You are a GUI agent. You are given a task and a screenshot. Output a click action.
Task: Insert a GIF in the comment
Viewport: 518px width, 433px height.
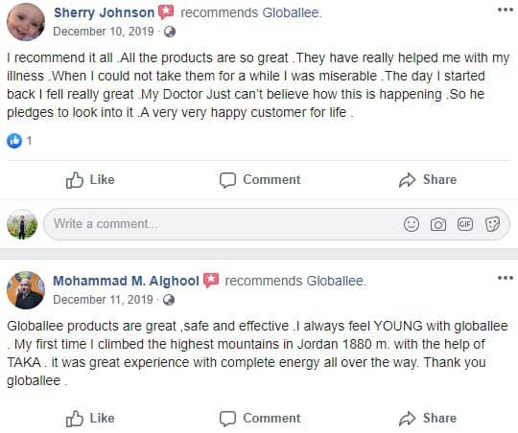coord(465,224)
